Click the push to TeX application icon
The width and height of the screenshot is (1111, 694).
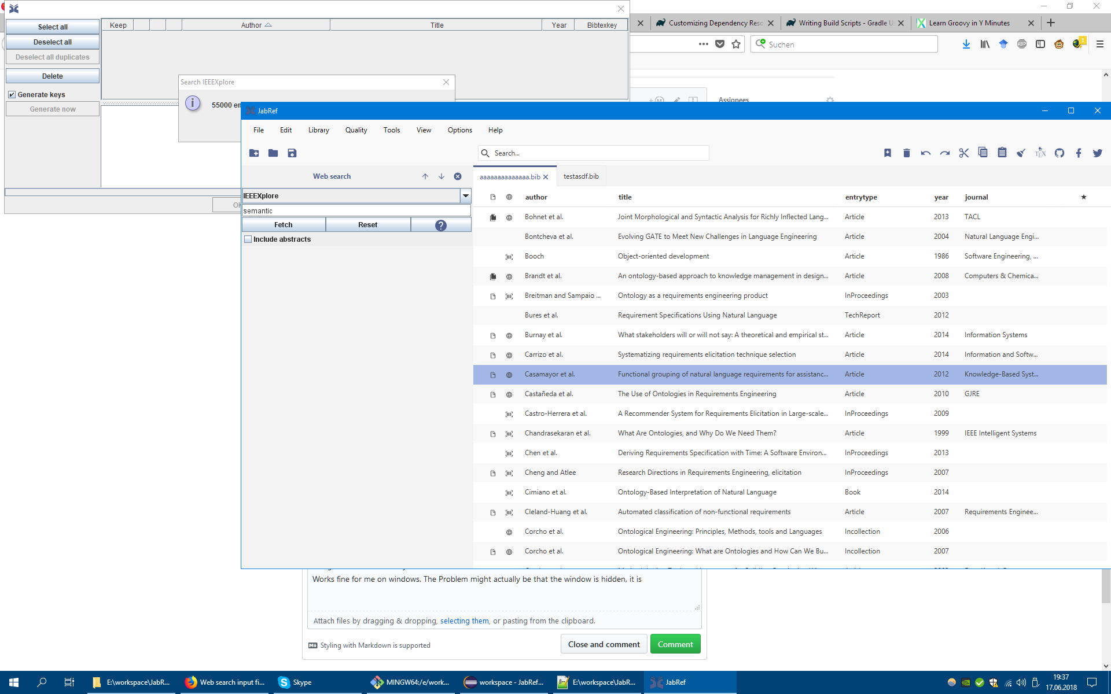[1040, 153]
